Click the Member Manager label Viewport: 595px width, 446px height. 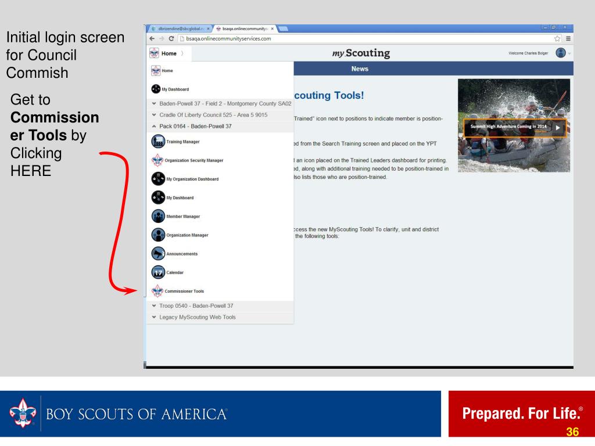tap(183, 217)
